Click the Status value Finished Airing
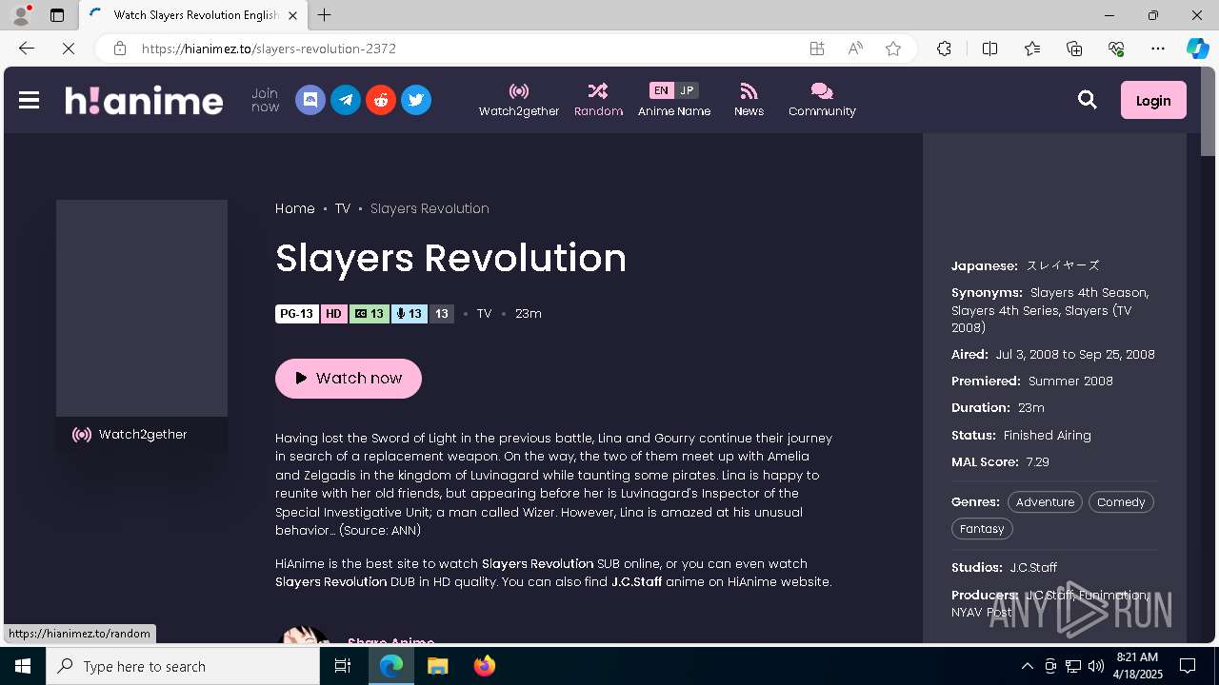1219x685 pixels. tap(1048, 436)
